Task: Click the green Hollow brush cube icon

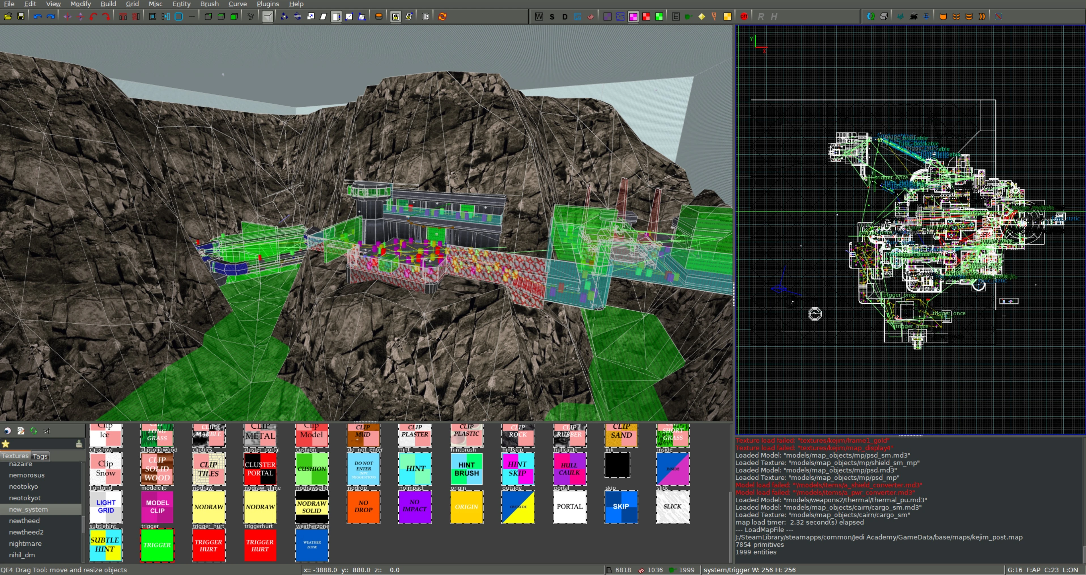Action: tap(234, 16)
